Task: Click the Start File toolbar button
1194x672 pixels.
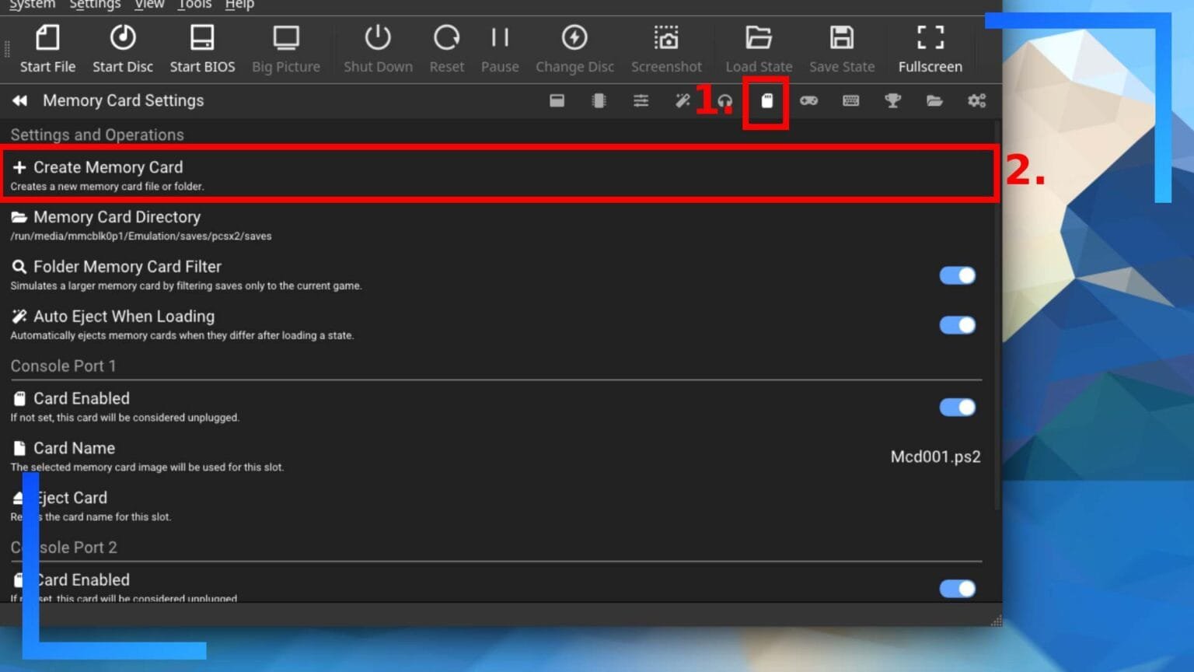Action: (x=47, y=49)
